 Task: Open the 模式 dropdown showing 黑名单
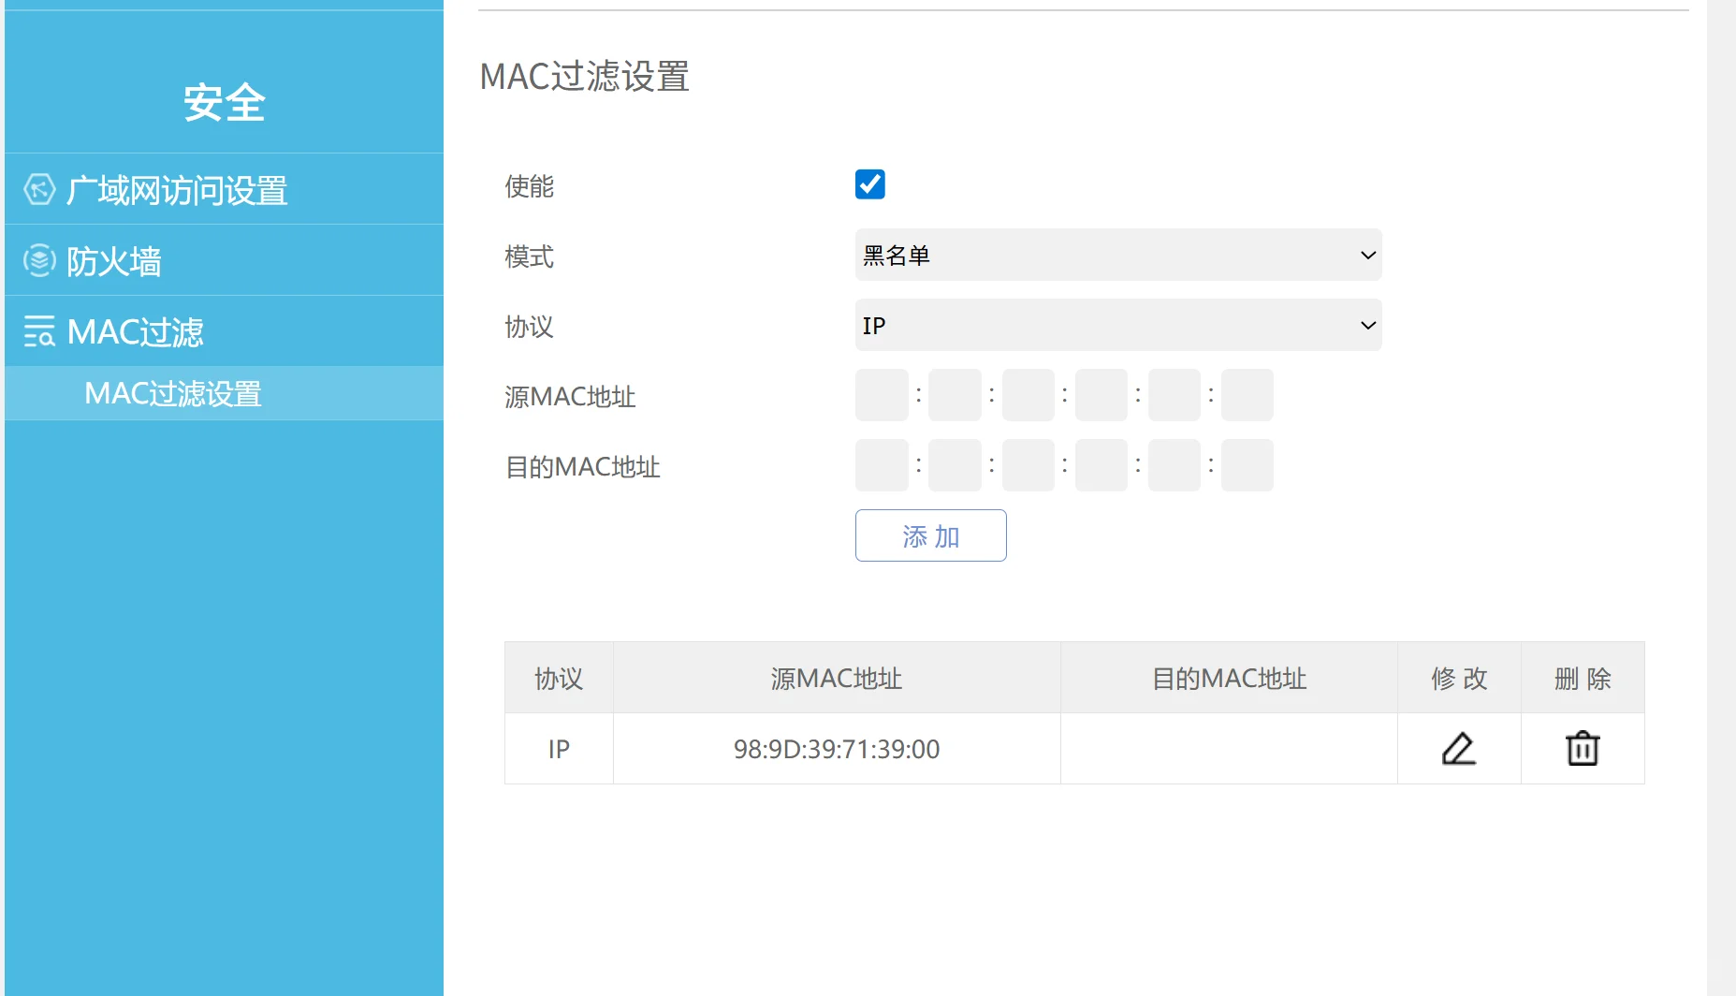pyautogui.click(x=1118, y=255)
